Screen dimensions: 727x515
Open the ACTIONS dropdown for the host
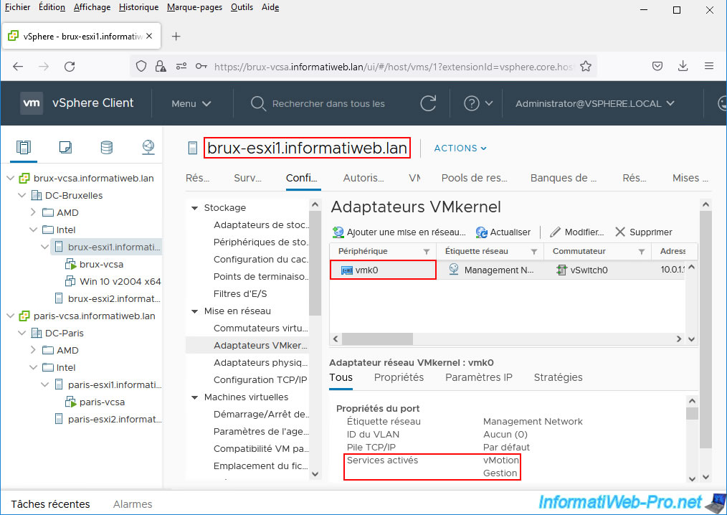pyautogui.click(x=460, y=148)
